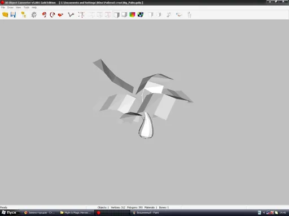Click the first faint cube icon after textured cube

(x=151, y=15)
